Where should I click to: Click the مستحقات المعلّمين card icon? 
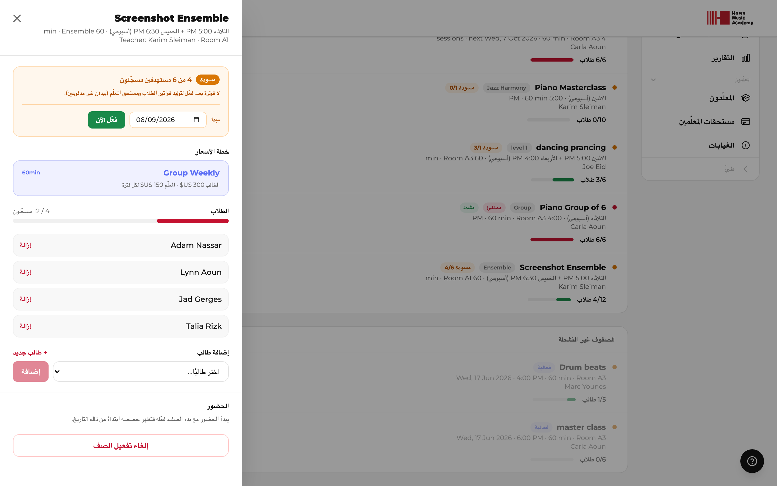pyautogui.click(x=745, y=122)
